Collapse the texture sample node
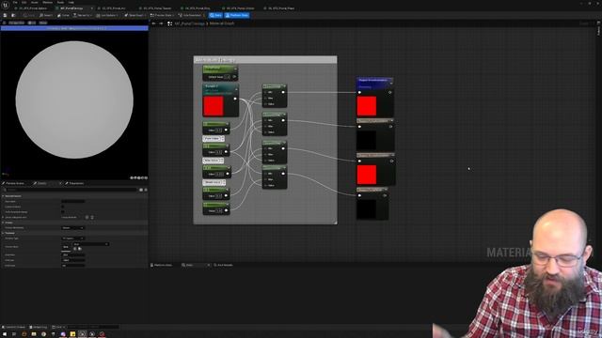The width and height of the screenshot is (602, 338). pos(236,89)
